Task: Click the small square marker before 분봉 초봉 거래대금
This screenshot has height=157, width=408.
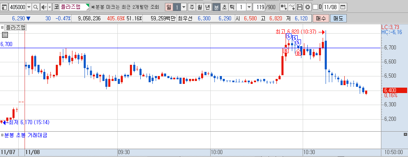Action: pyautogui.click(x=2, y=135)
